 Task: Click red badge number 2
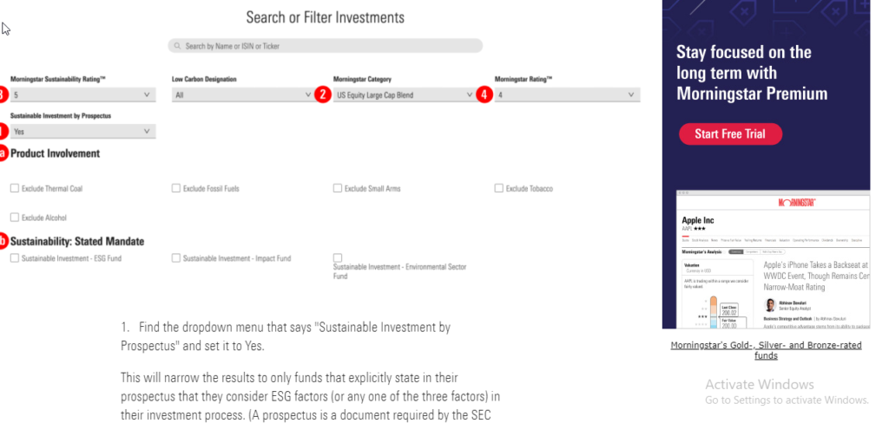point(322,95)
